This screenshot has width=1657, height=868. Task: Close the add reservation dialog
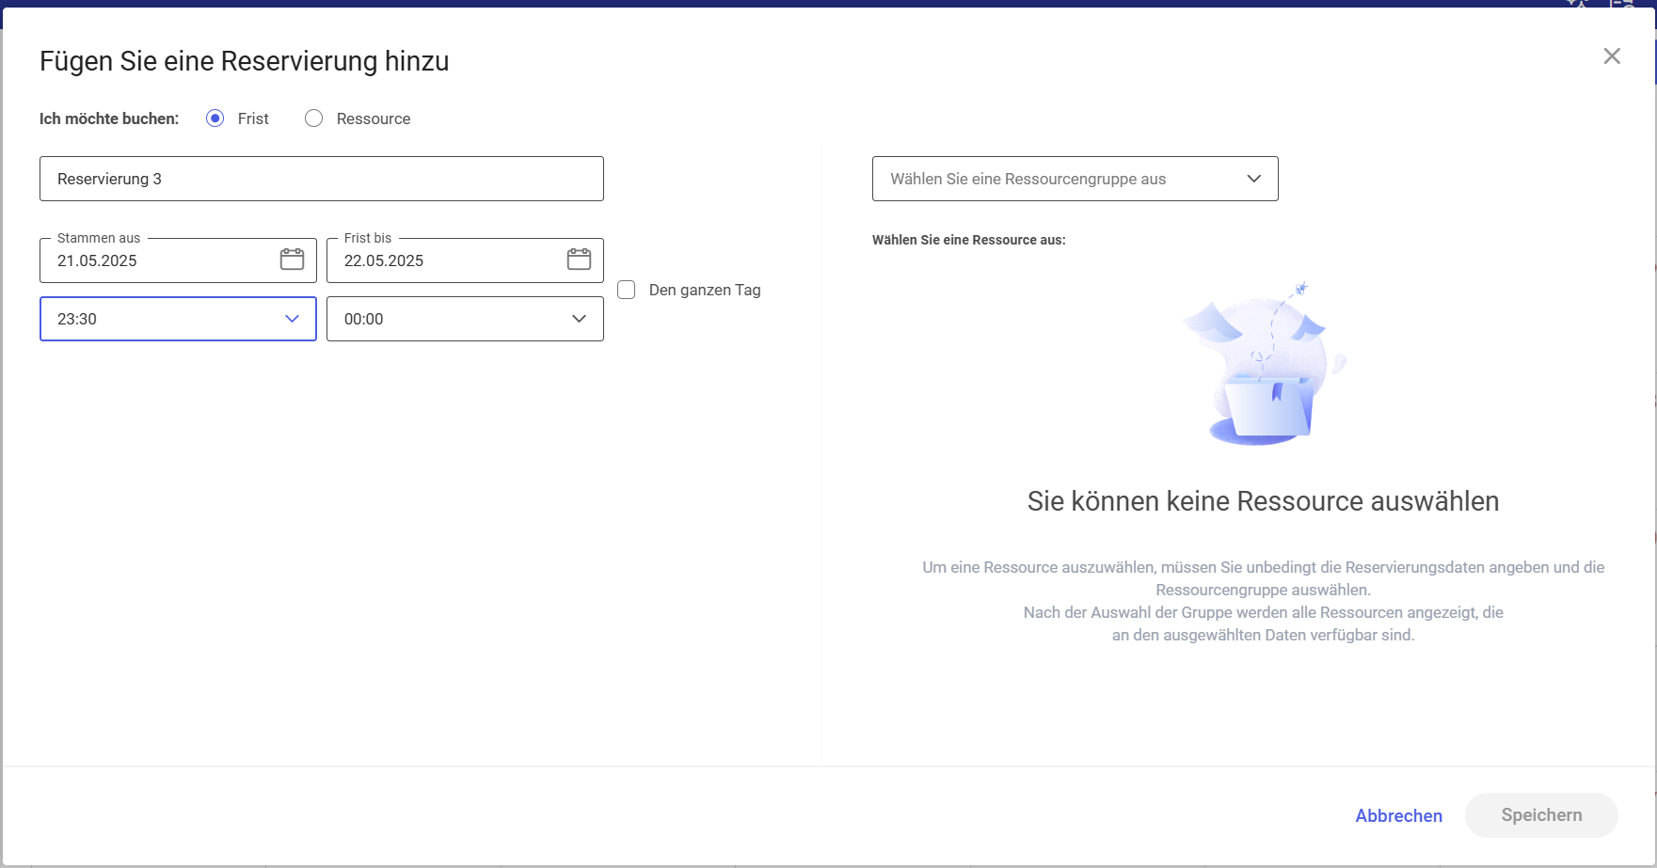point(1612,56)
